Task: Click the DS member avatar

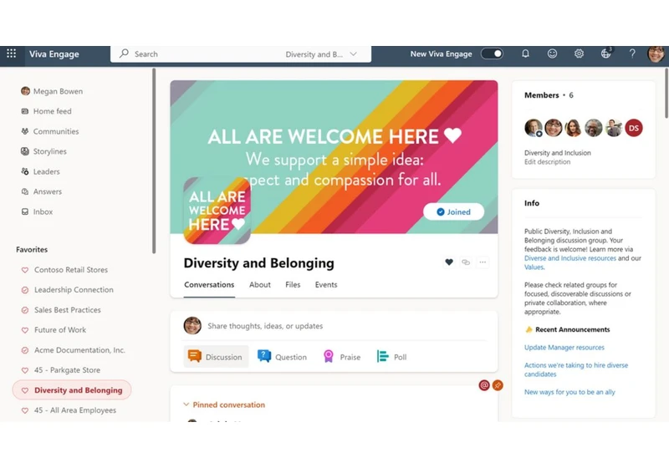Action: coord(634,128)
